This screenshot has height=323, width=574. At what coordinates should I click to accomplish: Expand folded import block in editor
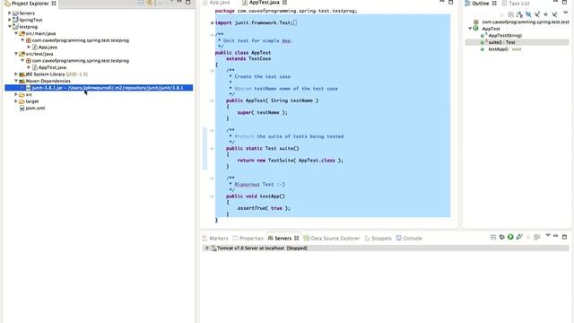click(212, 22)
